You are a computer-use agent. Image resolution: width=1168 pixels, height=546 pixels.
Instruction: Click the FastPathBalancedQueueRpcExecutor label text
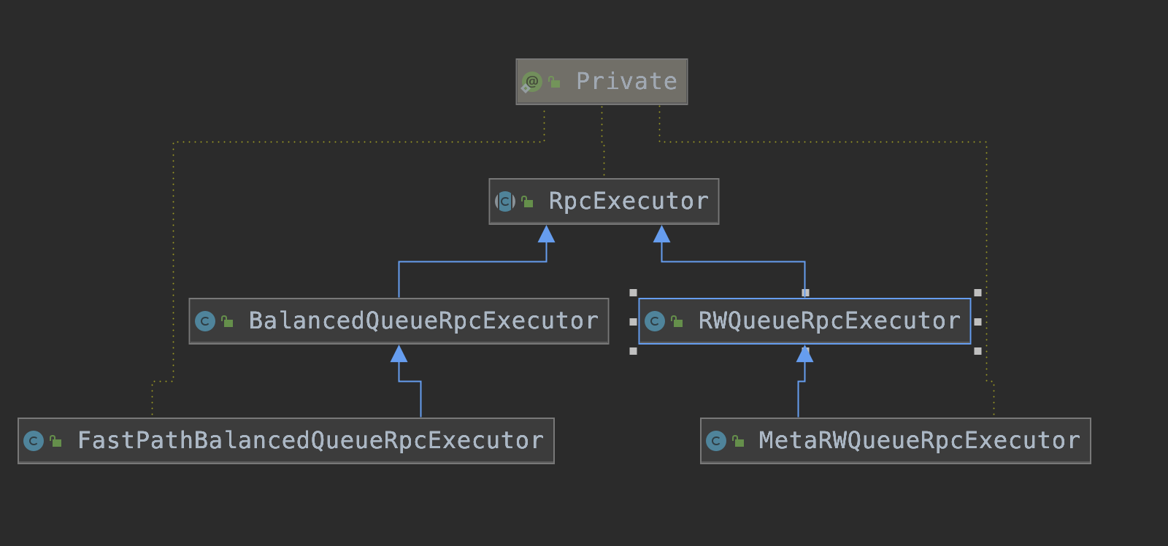(310, 441)
